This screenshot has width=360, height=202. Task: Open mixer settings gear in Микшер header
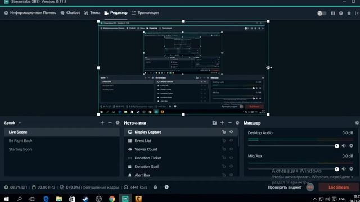357,123
